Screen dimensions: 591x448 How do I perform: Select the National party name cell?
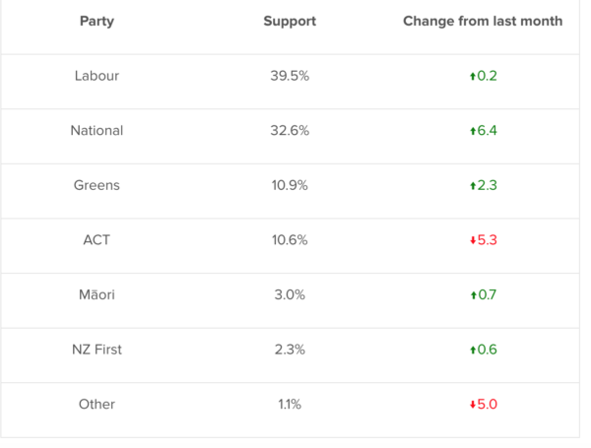97,131
